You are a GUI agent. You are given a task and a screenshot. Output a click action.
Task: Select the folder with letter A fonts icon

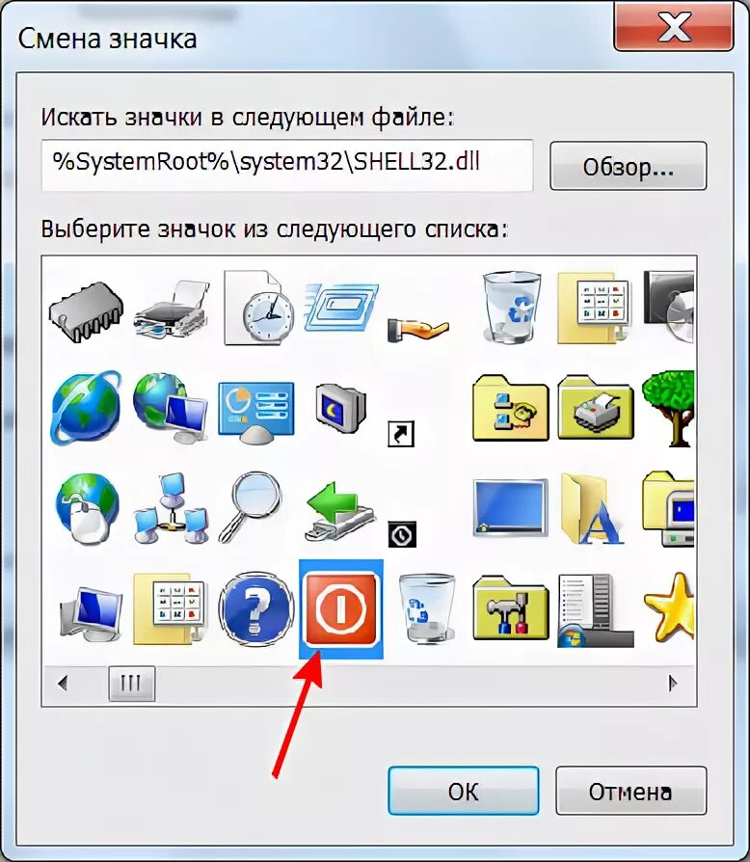(x=592, y=509)
